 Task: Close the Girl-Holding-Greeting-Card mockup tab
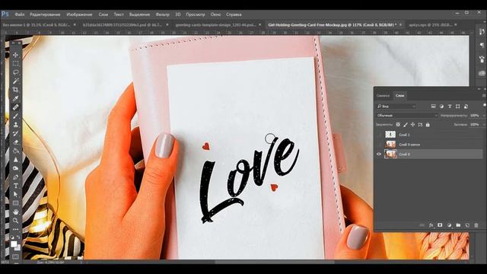400,24
